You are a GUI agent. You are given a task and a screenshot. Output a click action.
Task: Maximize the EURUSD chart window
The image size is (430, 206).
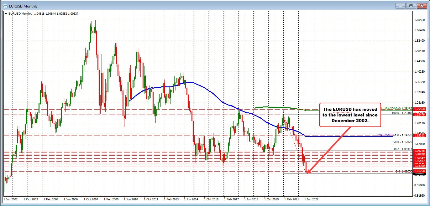[411, 6]
